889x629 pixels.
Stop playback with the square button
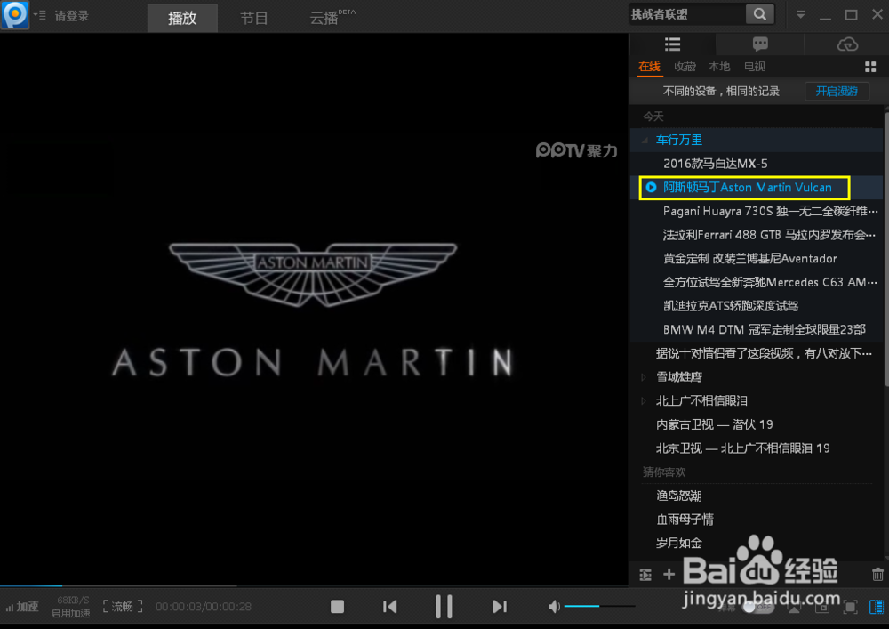pos(337,607)
